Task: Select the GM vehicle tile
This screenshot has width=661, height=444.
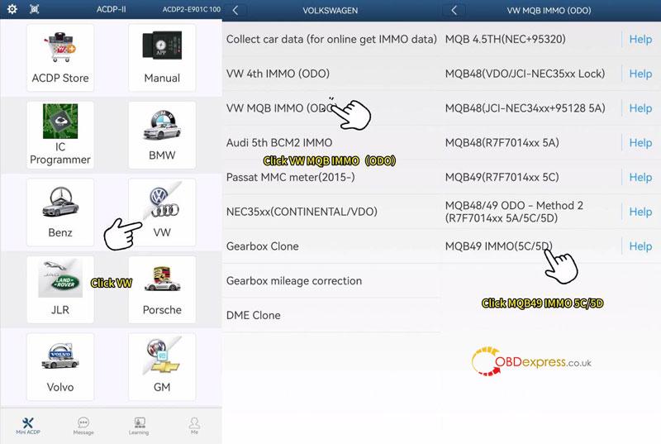Action: pyautogui.click(x=162, y=367)
